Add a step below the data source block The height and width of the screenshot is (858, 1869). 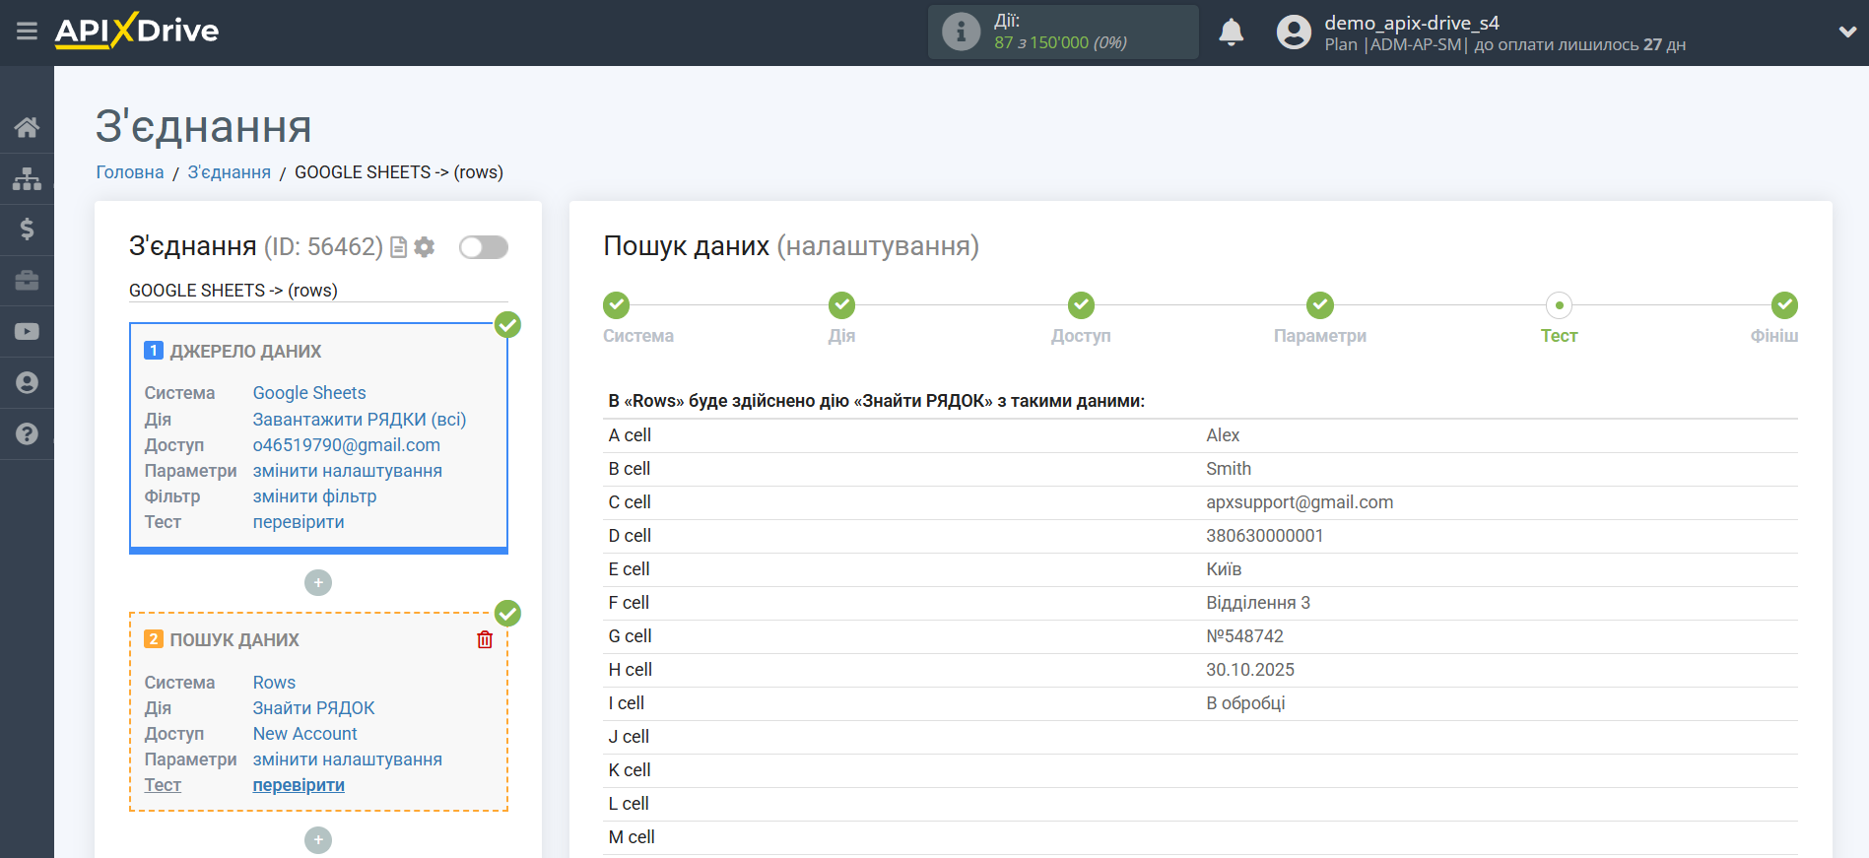[318, 583]
